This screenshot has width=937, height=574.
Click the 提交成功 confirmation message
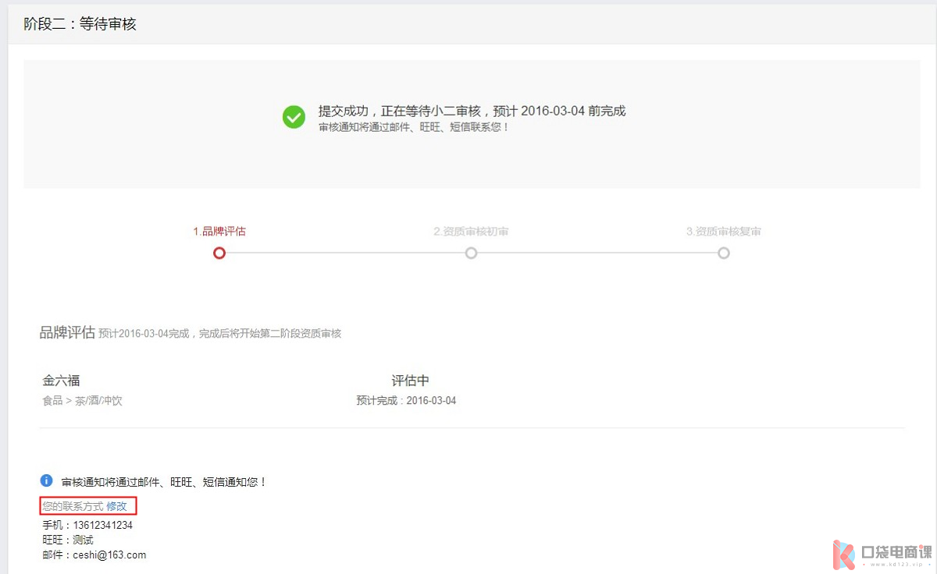pos(472,111)
